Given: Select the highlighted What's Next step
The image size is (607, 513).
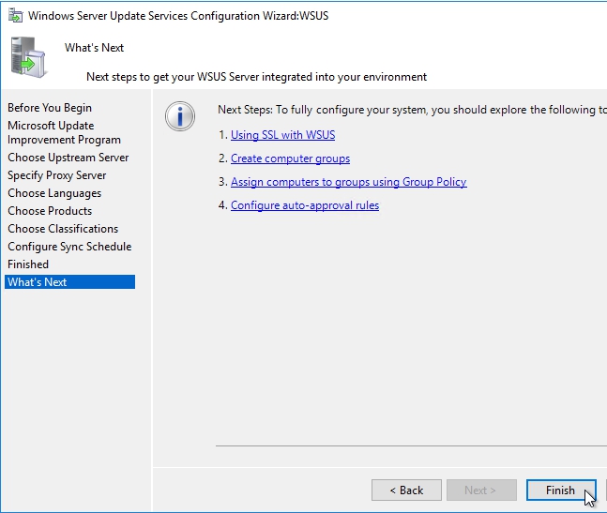Looking at the screenshot, I should coord(38,282).
